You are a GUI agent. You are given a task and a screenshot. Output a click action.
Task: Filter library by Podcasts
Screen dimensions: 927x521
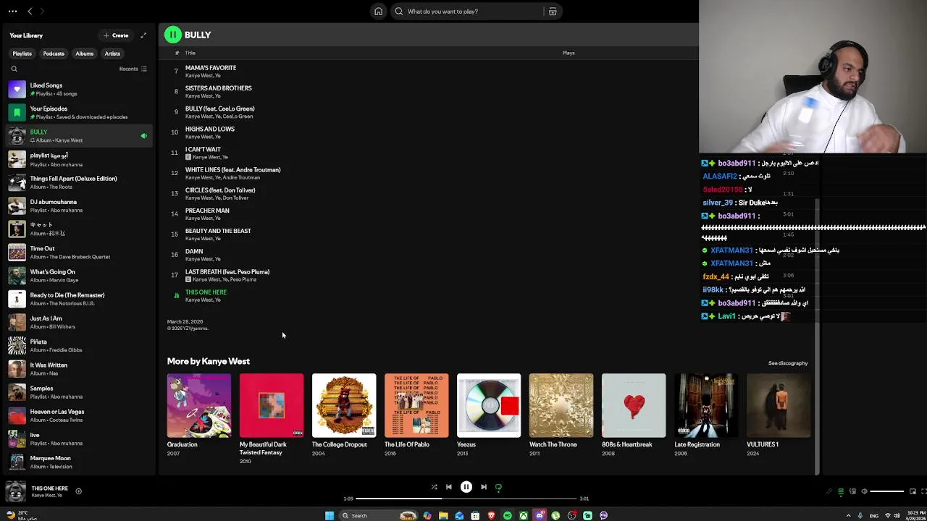click(x=54, y=54)
